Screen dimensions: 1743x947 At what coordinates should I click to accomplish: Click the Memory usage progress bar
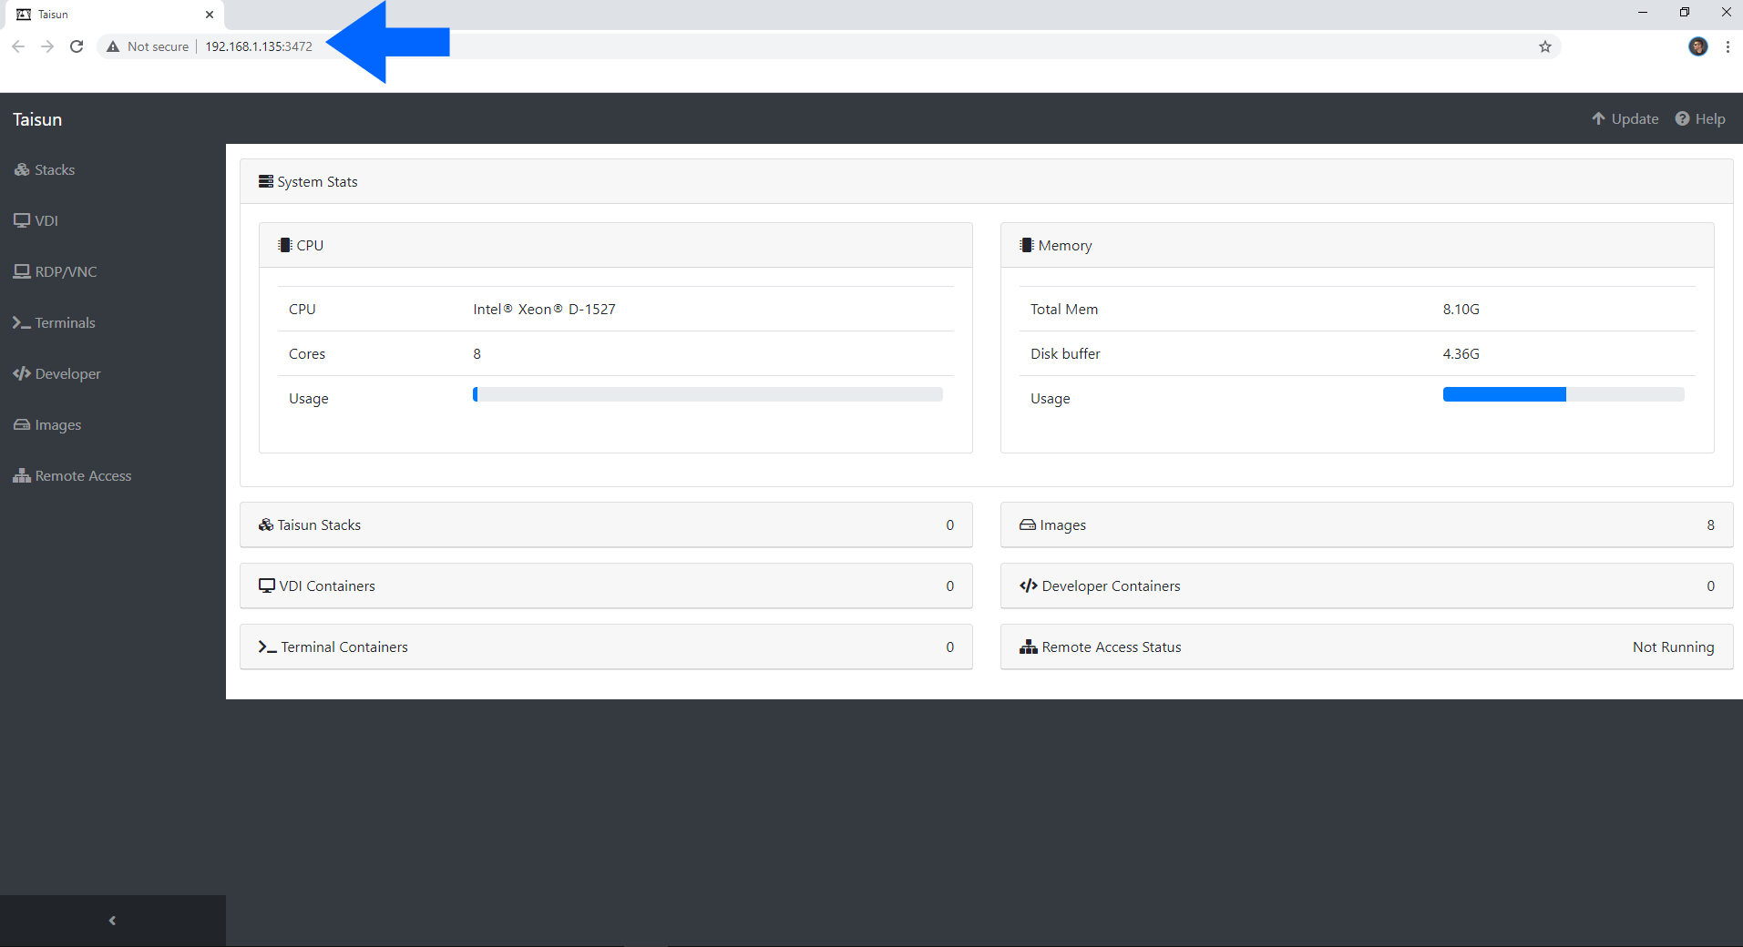(1564, 394)
